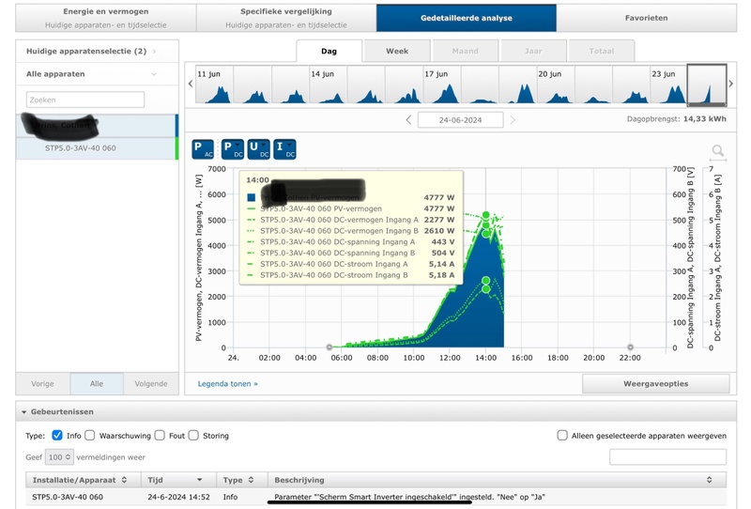The width and height of the screenshot is (751, 509).
Task: Sort the Installatie/Apparaat column
Action: [x=125, y=480]
